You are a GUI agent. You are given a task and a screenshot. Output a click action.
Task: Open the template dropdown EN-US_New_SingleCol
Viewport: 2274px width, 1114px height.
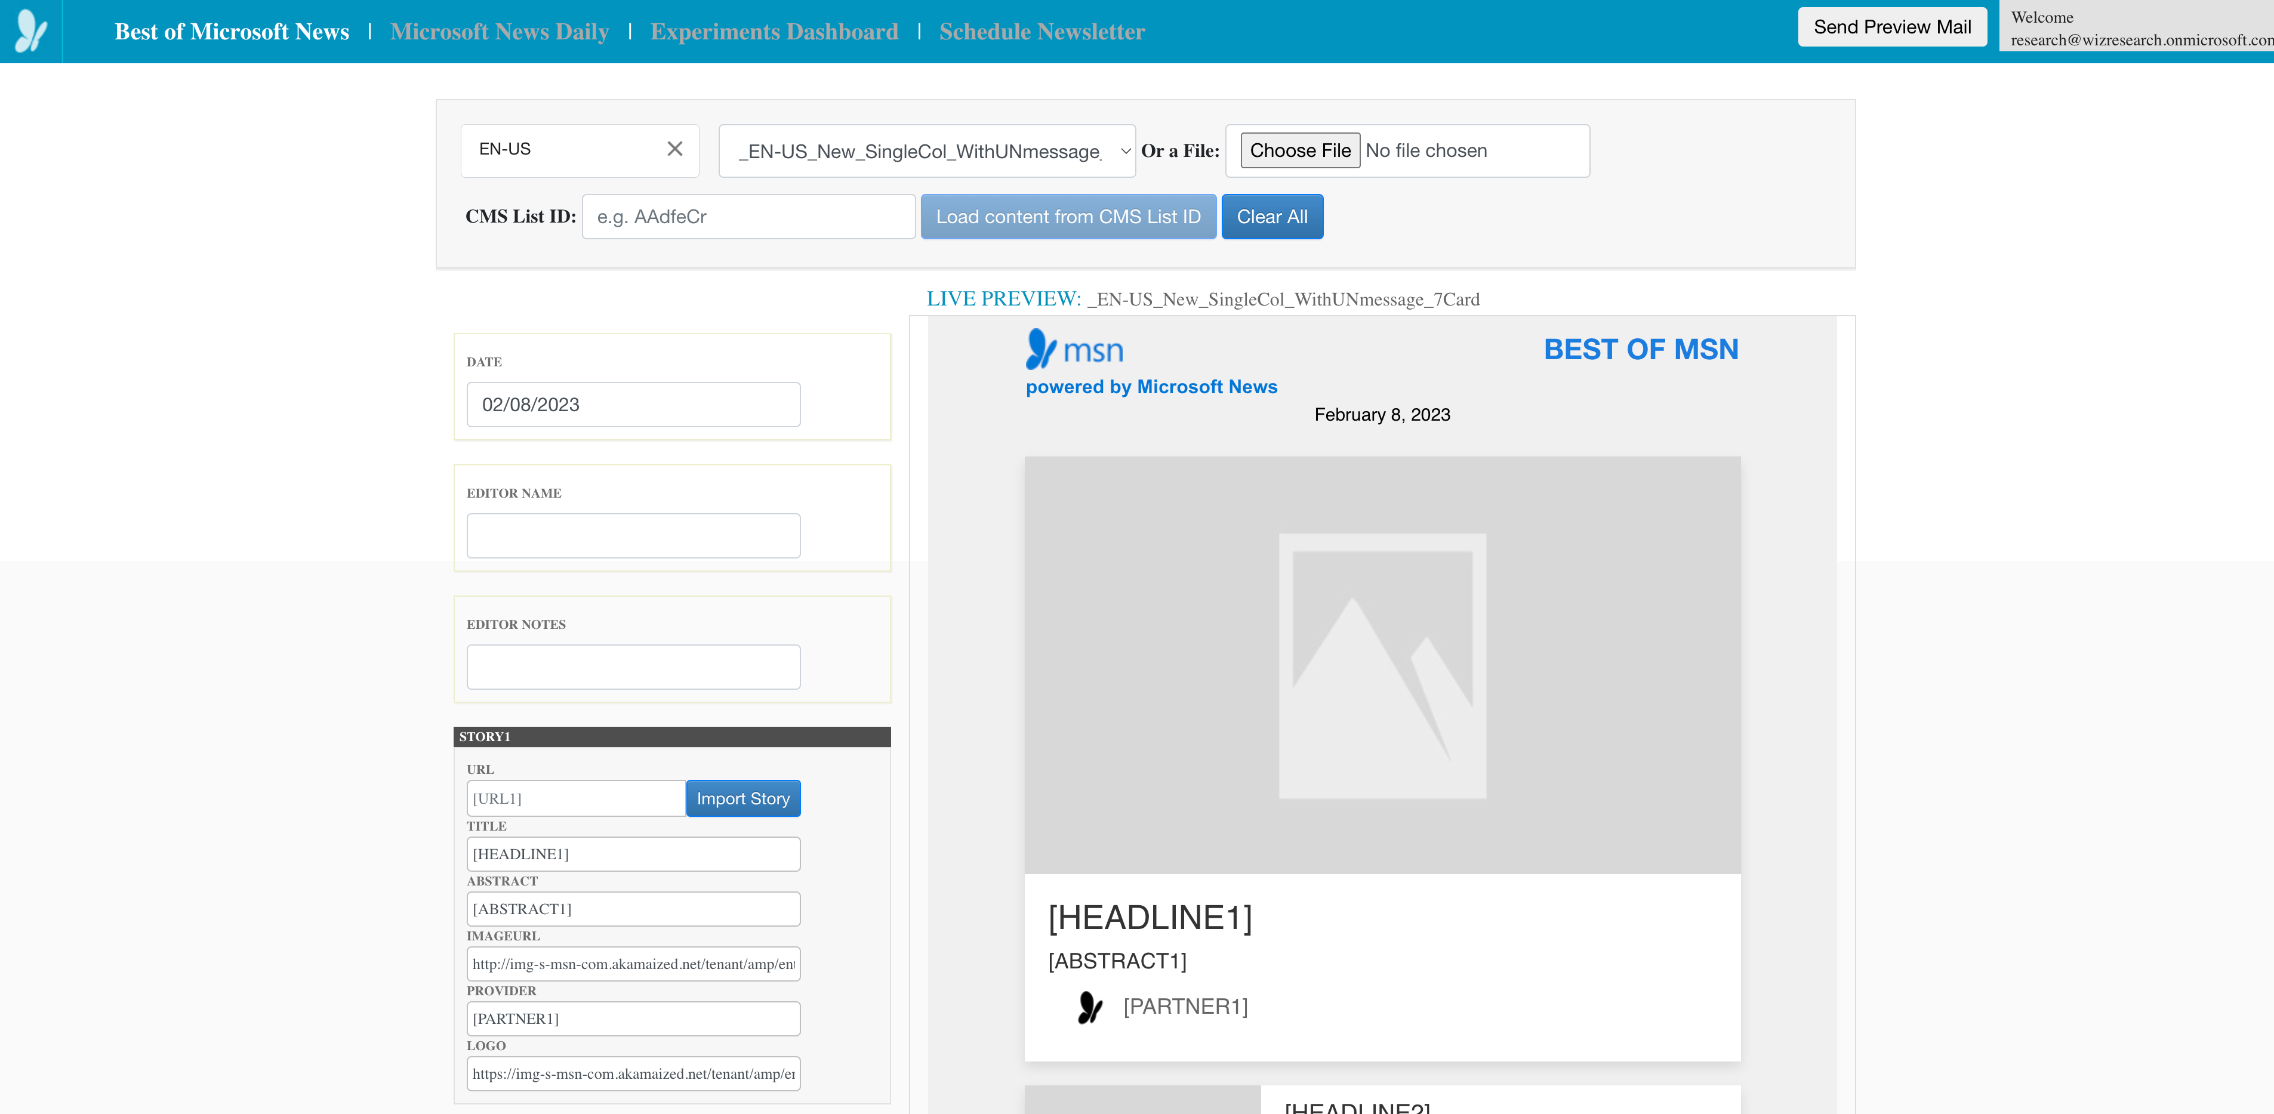coord(927,151)
